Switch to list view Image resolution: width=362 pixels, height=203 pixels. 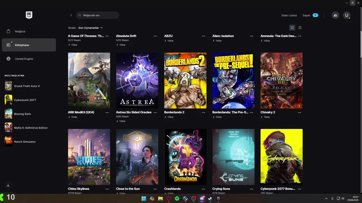[300, 28]
